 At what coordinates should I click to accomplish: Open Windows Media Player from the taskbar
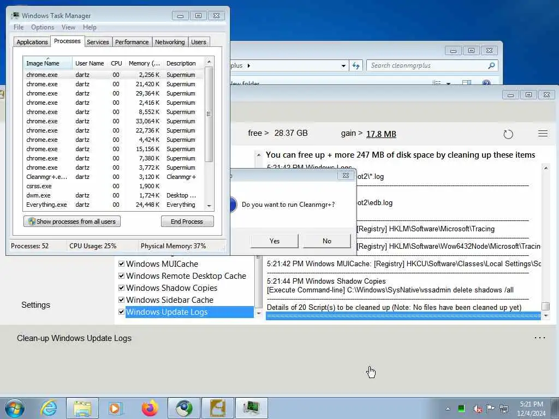point(116,408)
